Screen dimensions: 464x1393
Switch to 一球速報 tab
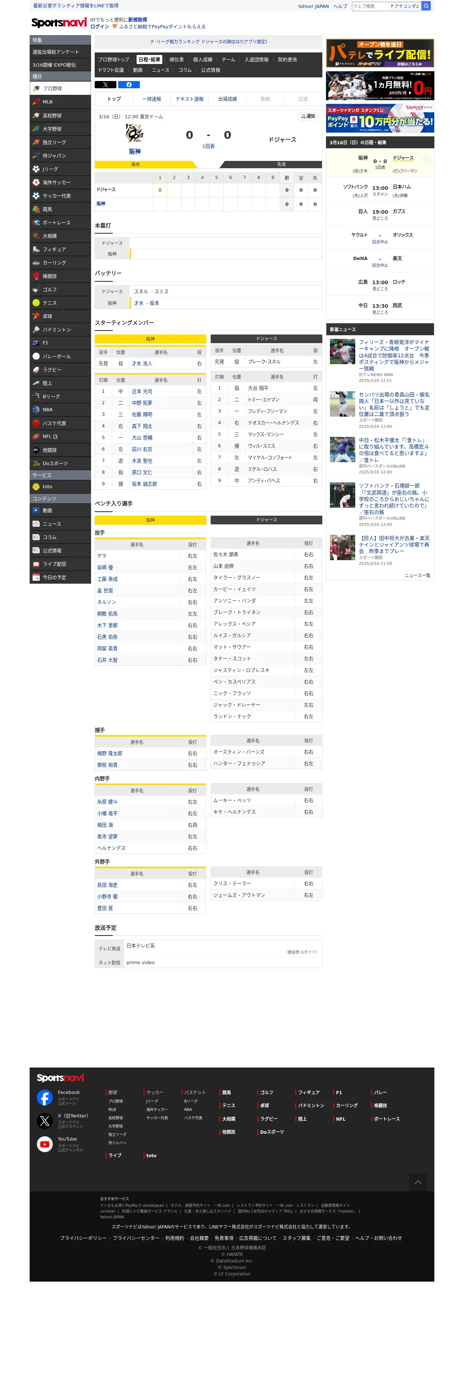(x=152, y=99)
